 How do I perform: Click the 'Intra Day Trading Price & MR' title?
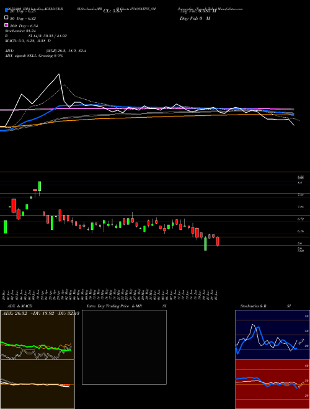(114, 306)
